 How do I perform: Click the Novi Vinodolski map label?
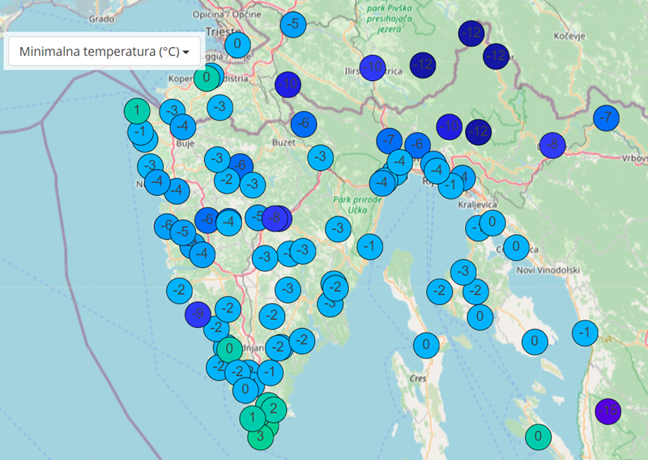click(549, 270)
